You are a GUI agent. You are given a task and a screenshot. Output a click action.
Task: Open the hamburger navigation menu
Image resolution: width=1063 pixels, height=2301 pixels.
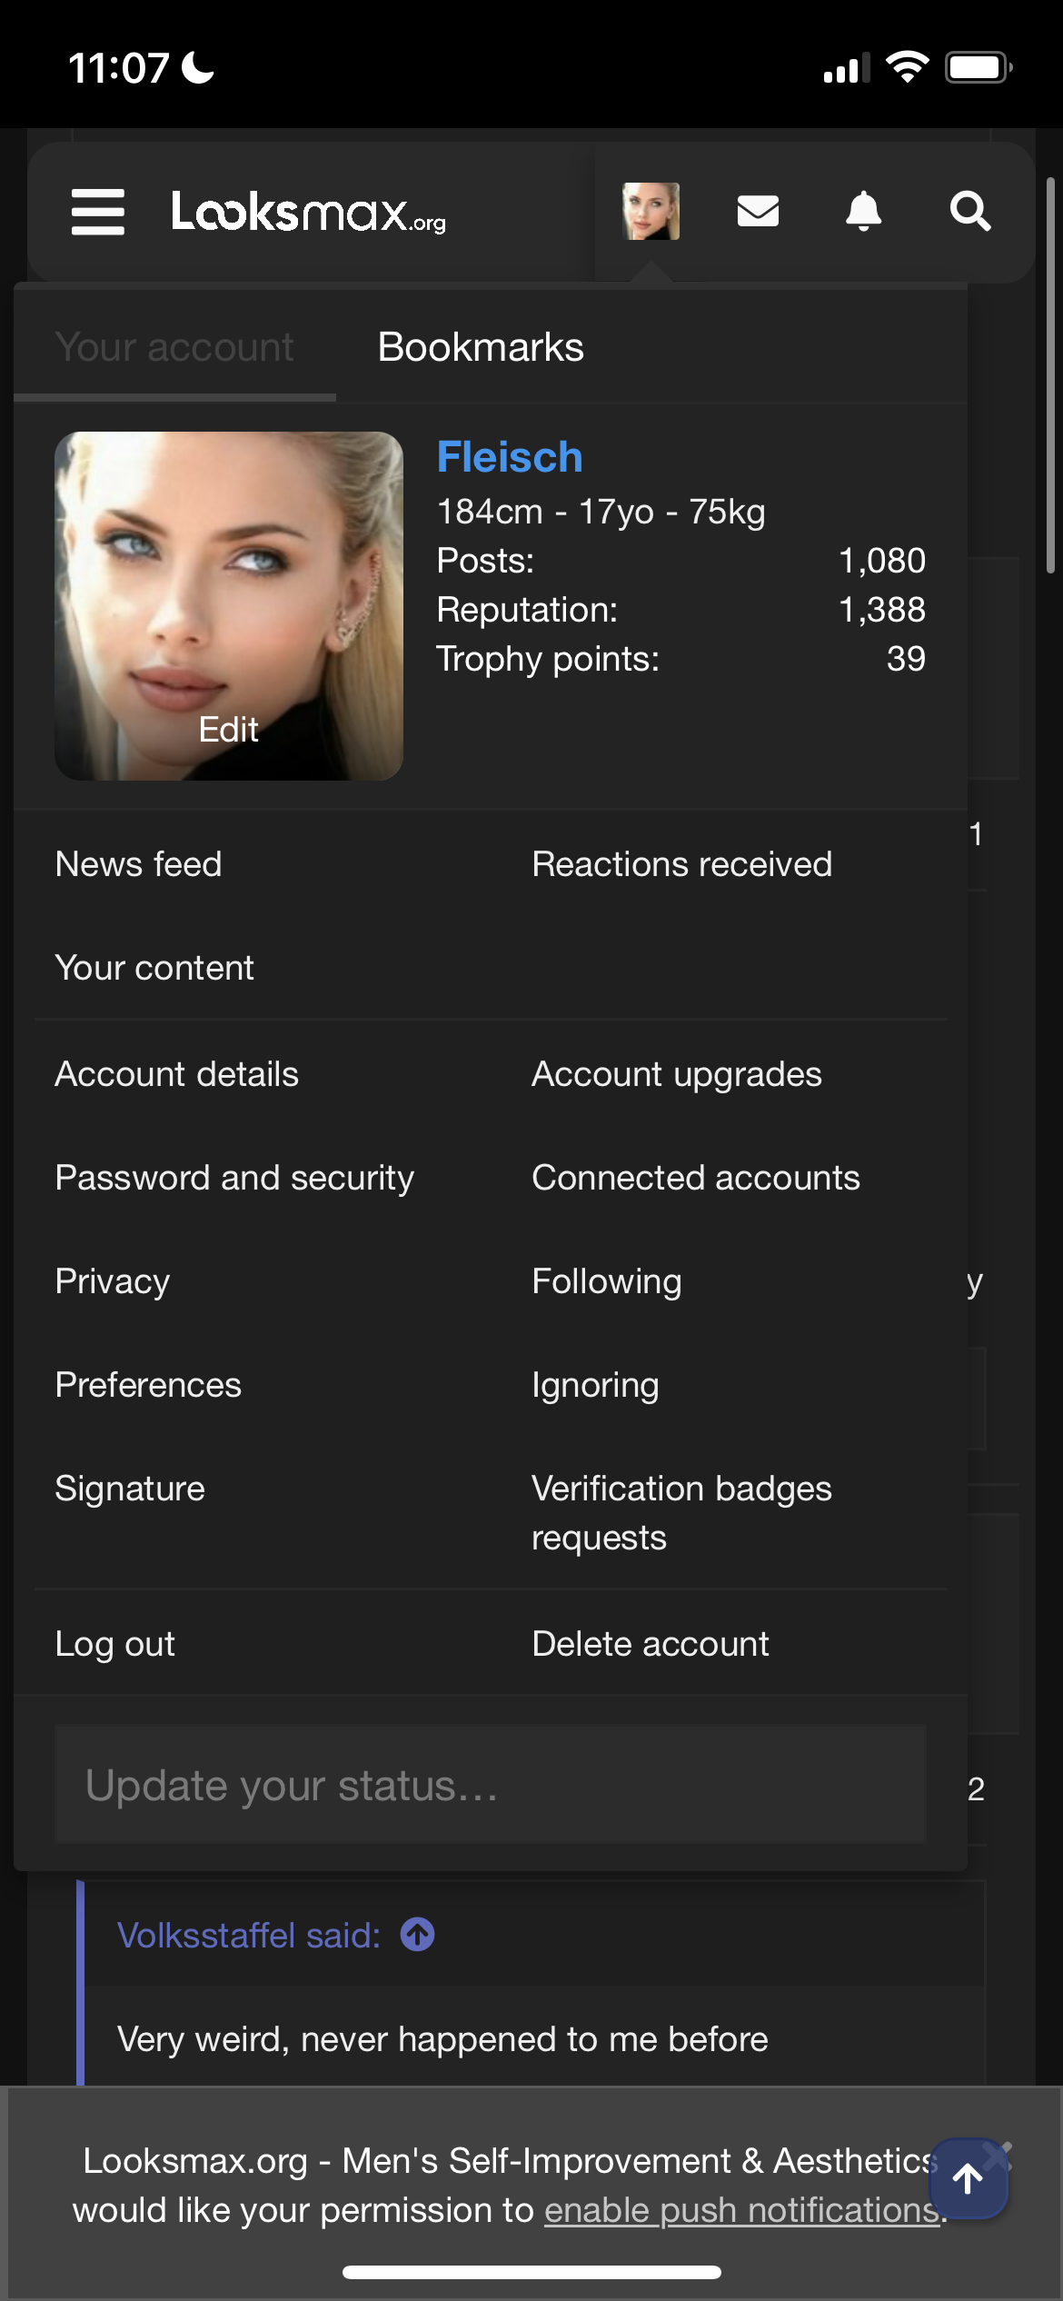[x=98, y=212]
